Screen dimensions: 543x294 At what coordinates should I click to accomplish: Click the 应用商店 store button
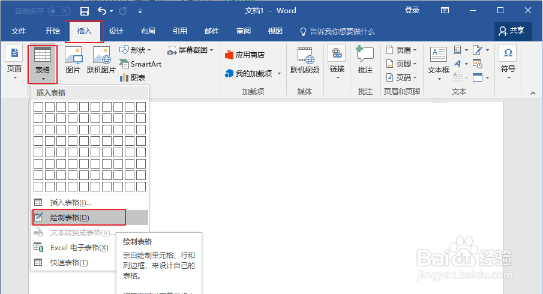[x=245, y=55]
